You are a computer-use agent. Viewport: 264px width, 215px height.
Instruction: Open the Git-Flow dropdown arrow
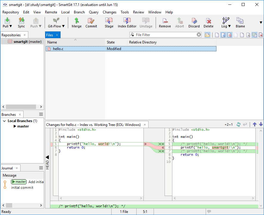(x=63, y=26)
